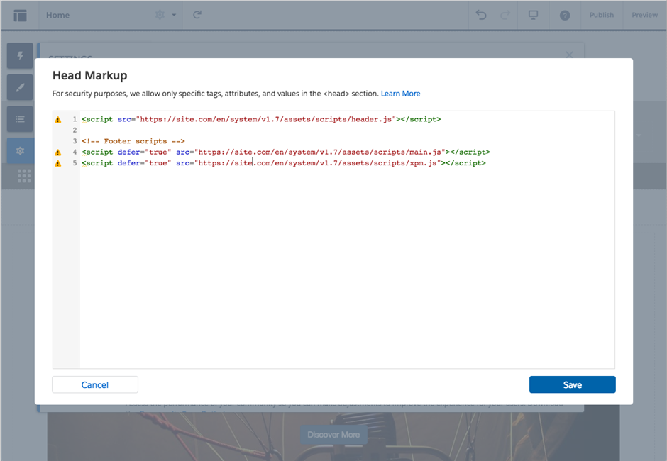The width and height of the screenshot is (667, 461).
Task: Click line number 3 in the gutter
Action: [x=75, y=141]
